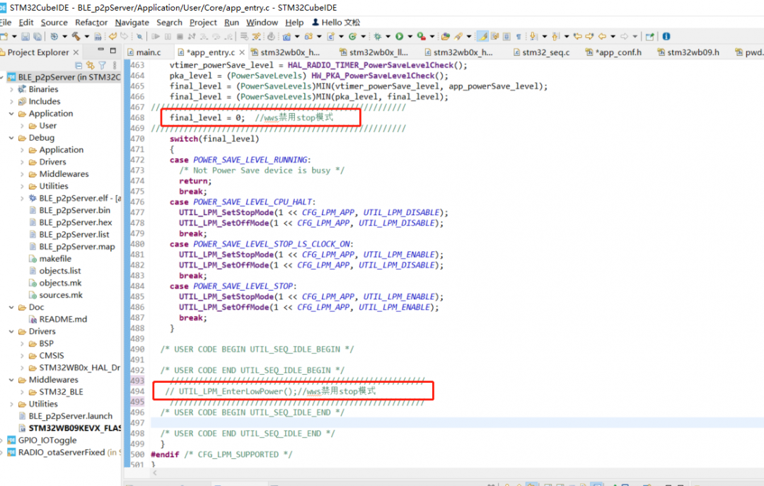The image size is (764, 486).
Task: Click the Link with Editor icon
Action: 89,64
